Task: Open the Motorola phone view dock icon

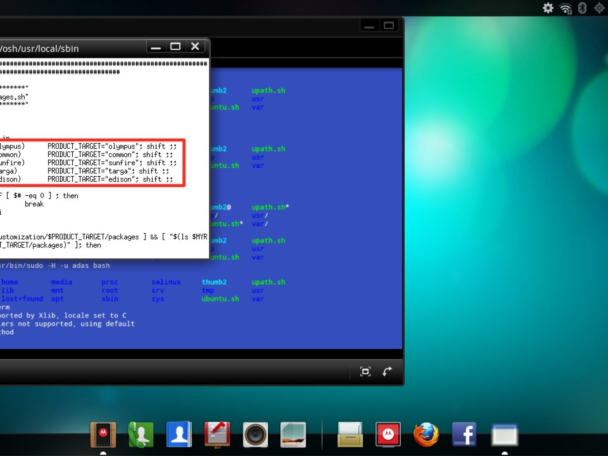Action: pos(103,434)
